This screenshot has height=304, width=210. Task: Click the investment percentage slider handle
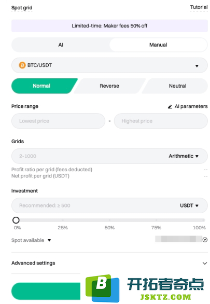pyautogui.click(x=16, y=220)
